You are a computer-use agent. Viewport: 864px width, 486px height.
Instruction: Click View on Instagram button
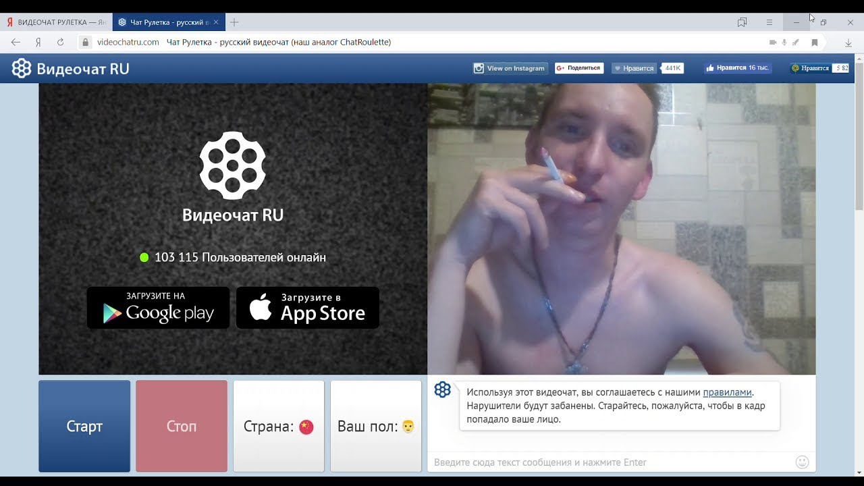pyautogui.click(x=510, y=68)
